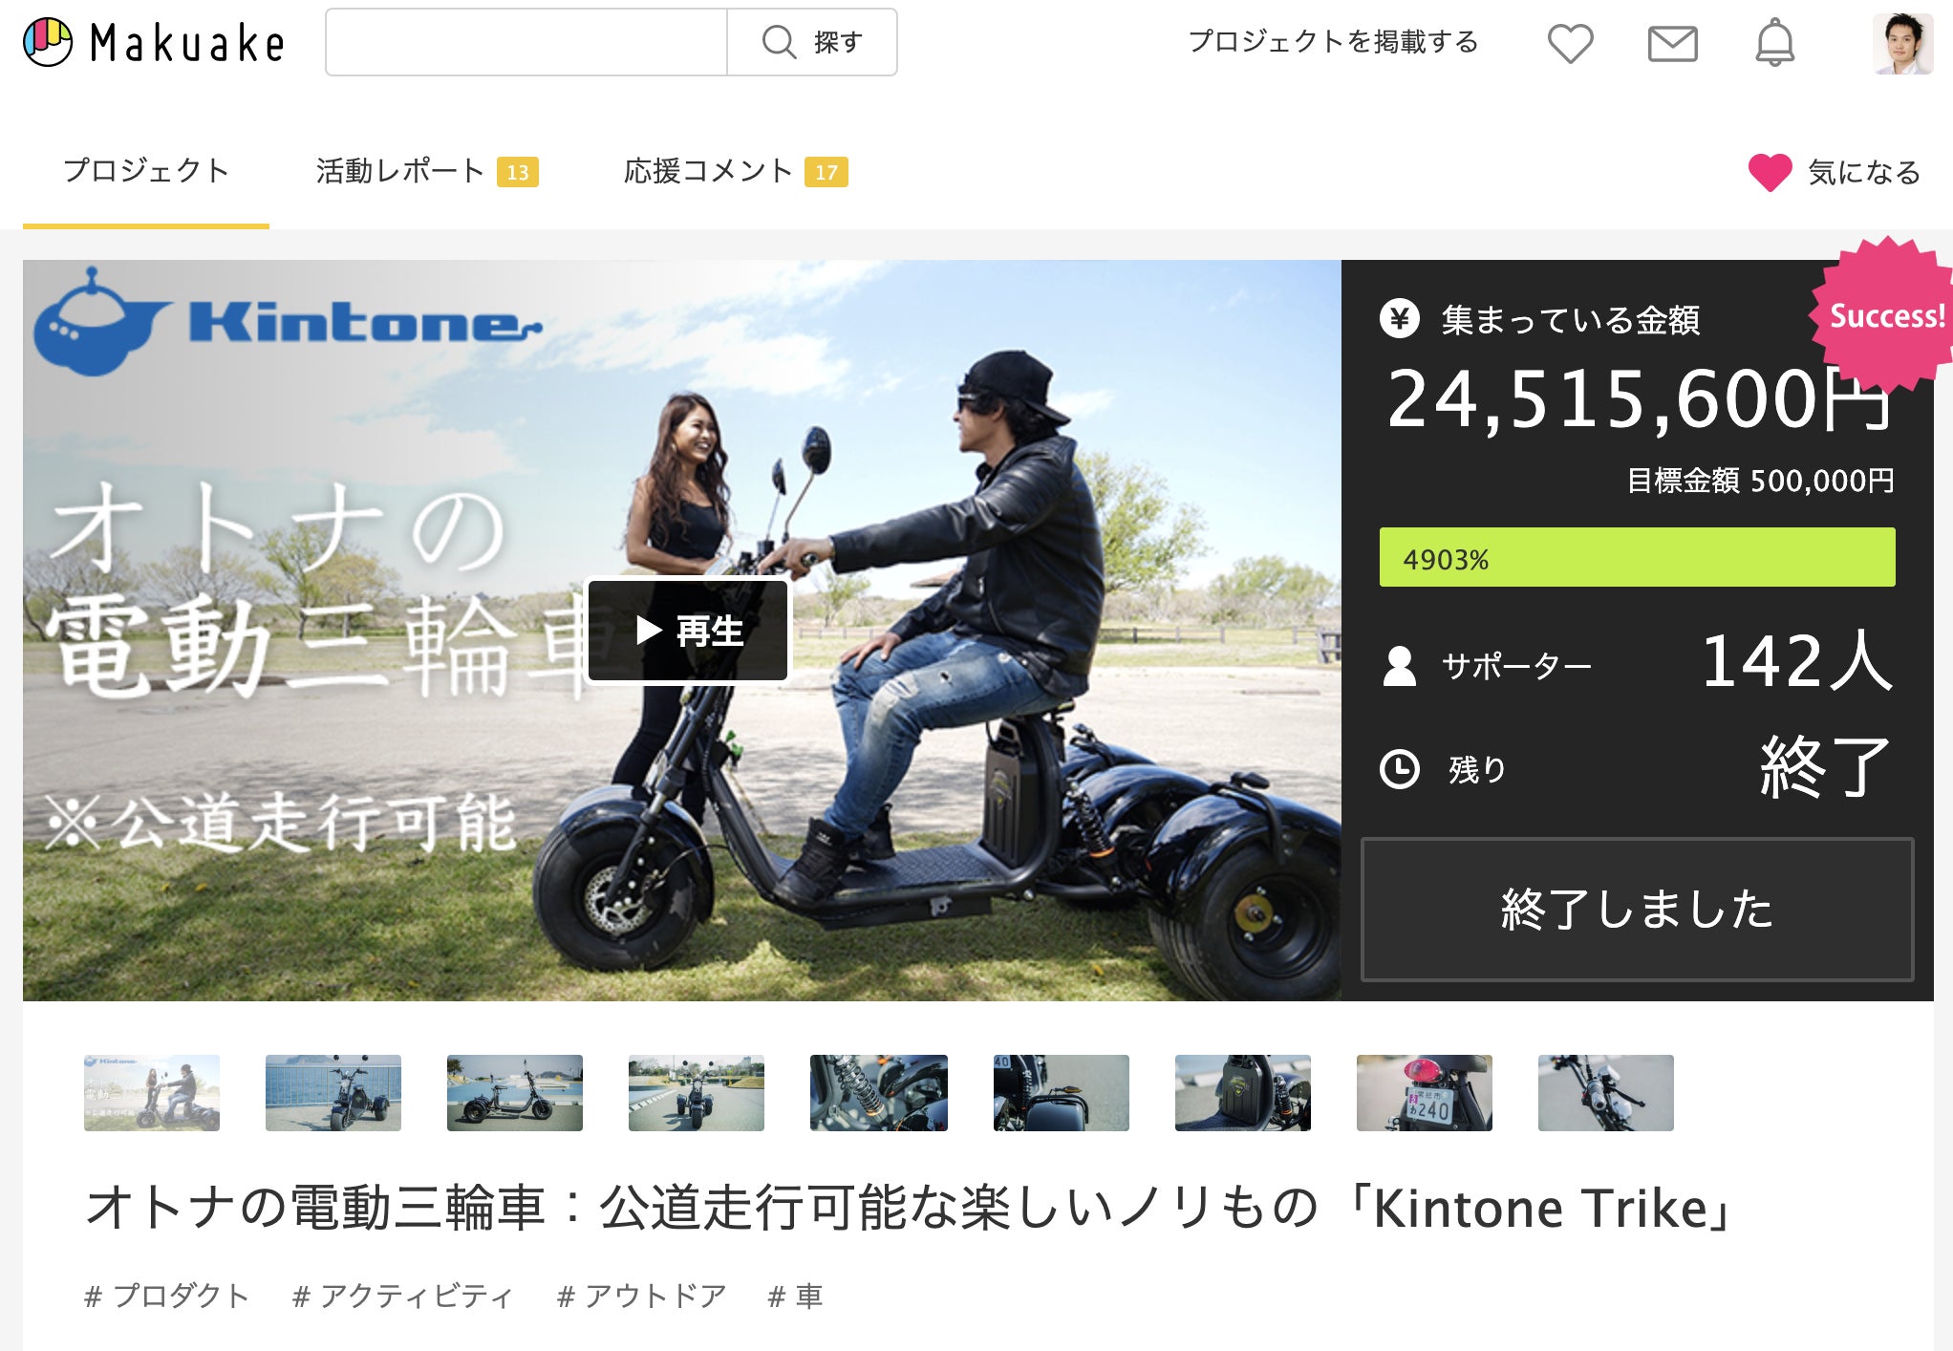Click the green 4903% progress bar
Image resolution: width=1953 pixels, height=1351 pixels.
pos(1637,558)
